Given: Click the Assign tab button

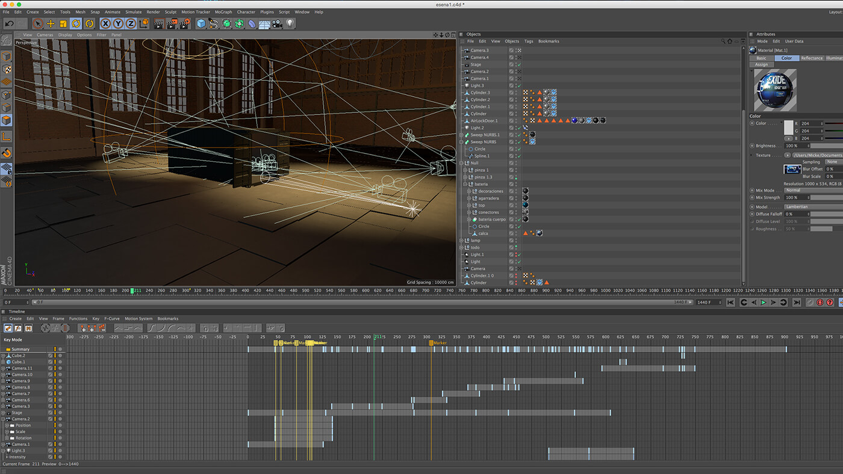Looking at the screenshot, I should tap(762, 64).
